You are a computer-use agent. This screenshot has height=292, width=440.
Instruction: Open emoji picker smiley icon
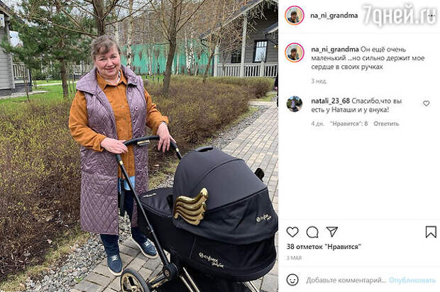point(292,280)
